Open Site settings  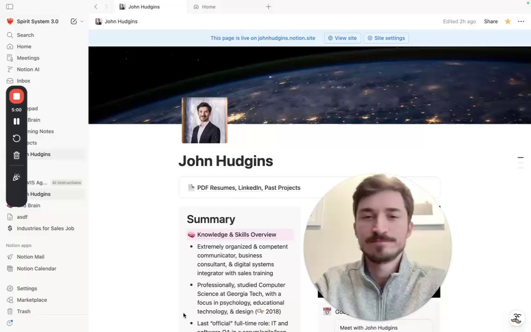[386, 38]
